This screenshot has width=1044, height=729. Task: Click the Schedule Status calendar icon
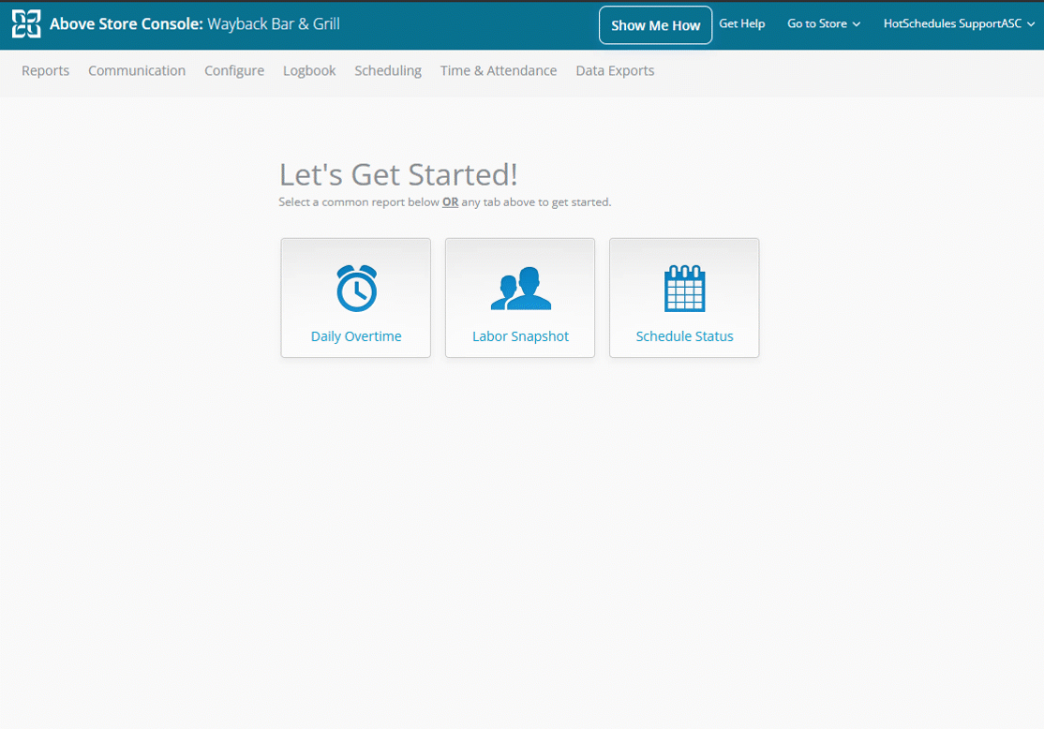684,289
